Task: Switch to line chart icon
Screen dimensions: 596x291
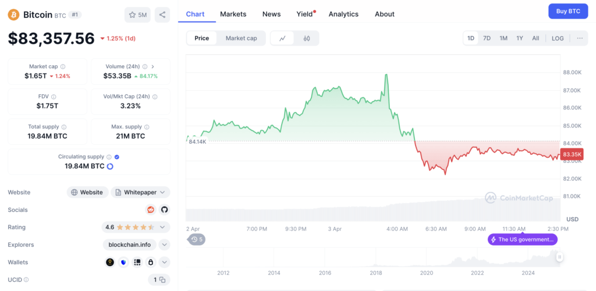Action: click(x=282, y=38)
